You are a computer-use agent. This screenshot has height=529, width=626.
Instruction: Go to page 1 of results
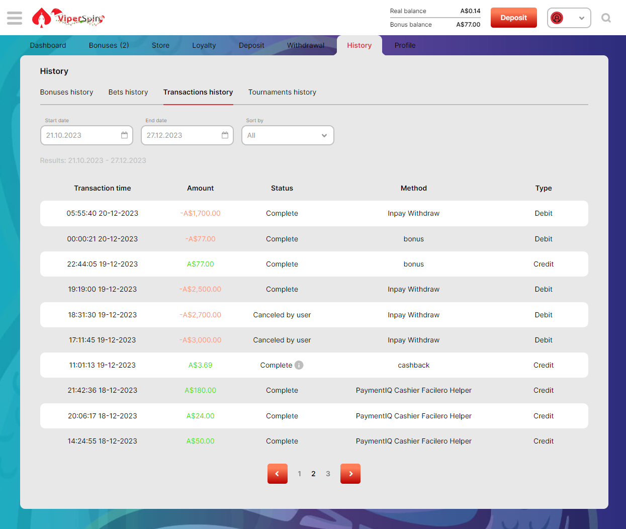300,474
